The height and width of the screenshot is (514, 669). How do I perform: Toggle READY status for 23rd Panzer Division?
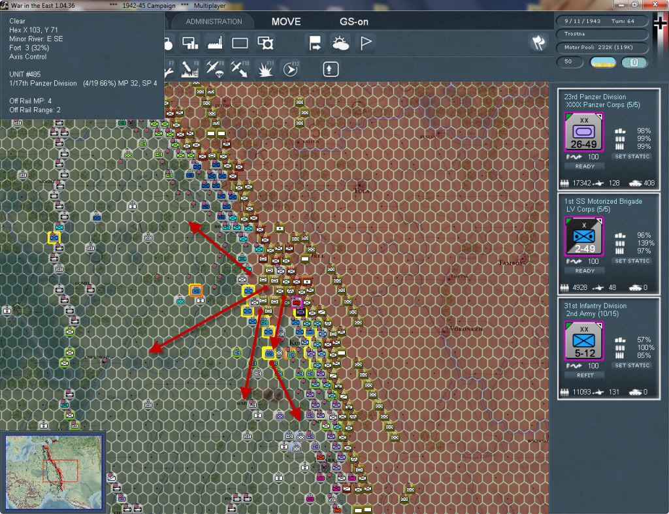tap(585, 167)
